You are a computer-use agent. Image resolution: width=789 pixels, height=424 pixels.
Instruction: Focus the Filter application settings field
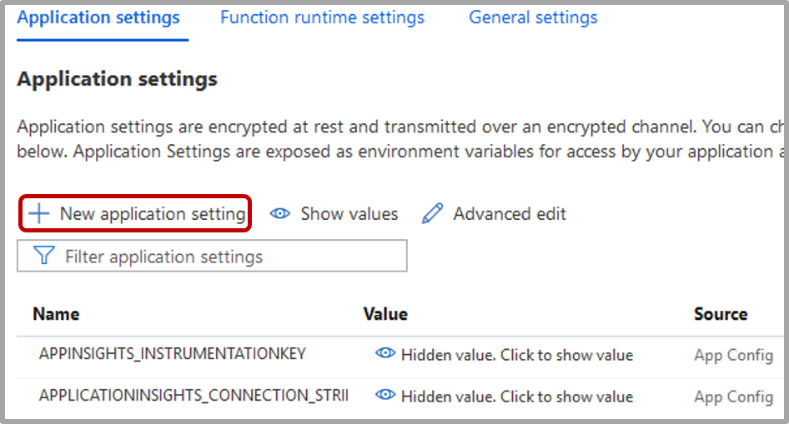pos(225,257)
